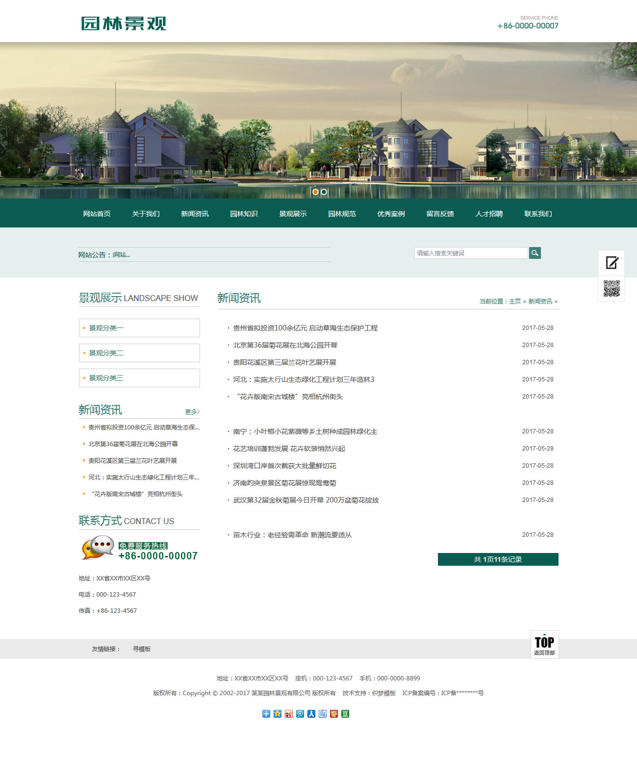Open the blue plus more-share icon
637x778 pixels.
[266, 714]
